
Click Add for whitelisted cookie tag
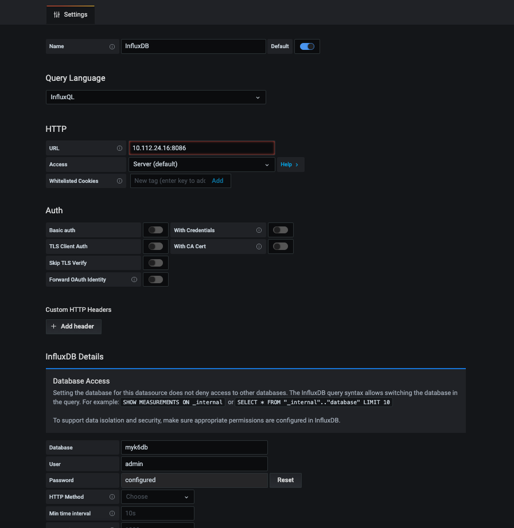pyautogui.click(x=217, y=181)
